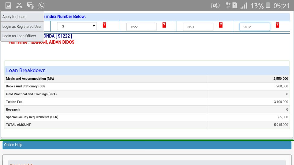Tap the signal strength bars icon

244,5
